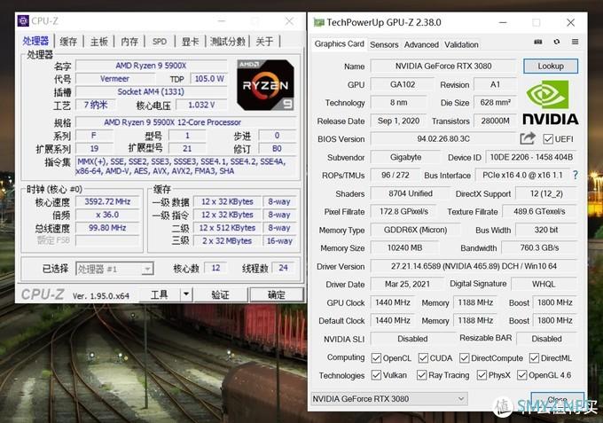Viewport: 603px width, 423px height.
Task: Click the BIOS Version field 94.02.26.80.3C
Action: tap(443, 139)
